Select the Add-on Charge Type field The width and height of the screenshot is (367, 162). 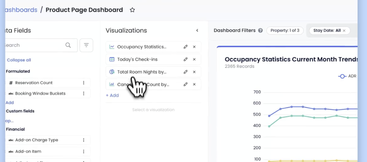coord(48,140)
